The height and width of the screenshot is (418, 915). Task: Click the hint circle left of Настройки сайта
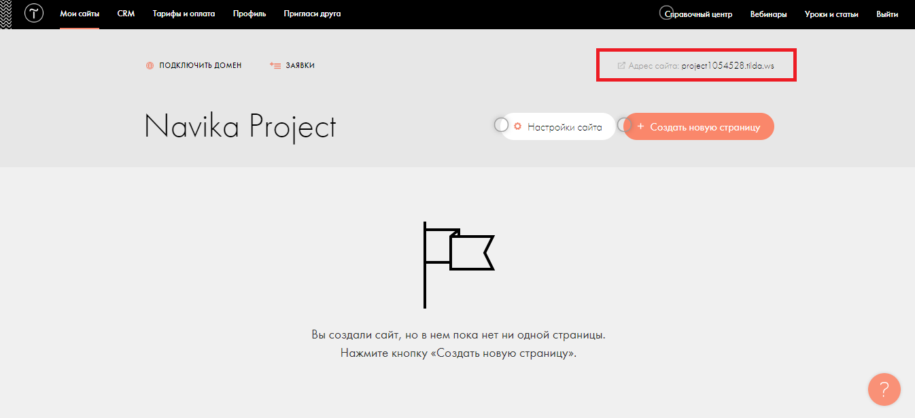click(501, 125)
